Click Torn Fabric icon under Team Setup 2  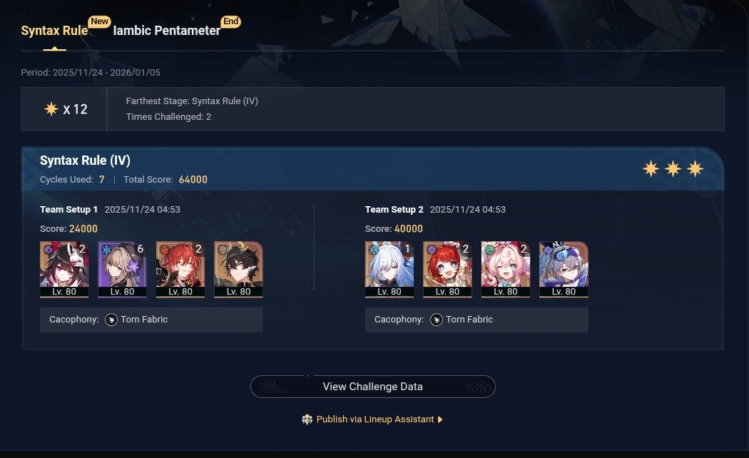coord(437,320)
